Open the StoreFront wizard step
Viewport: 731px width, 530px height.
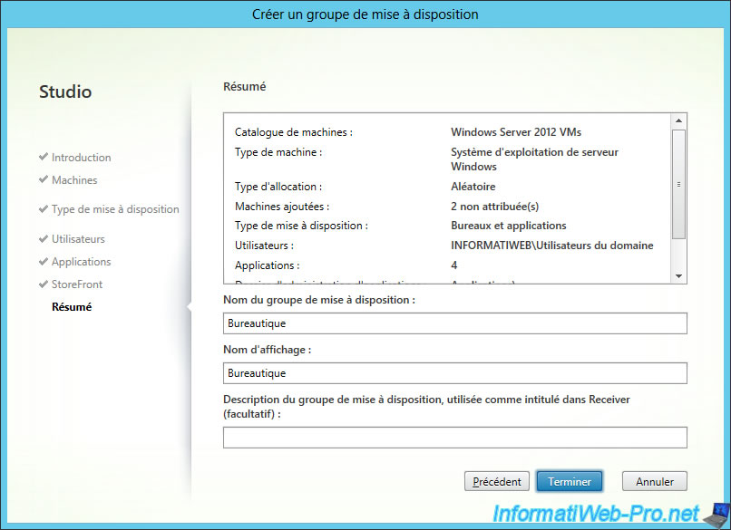click(x=77, y=284)
